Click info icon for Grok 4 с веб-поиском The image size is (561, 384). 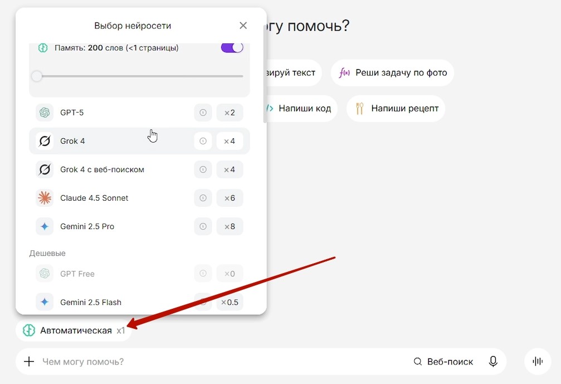coord(203,169)
